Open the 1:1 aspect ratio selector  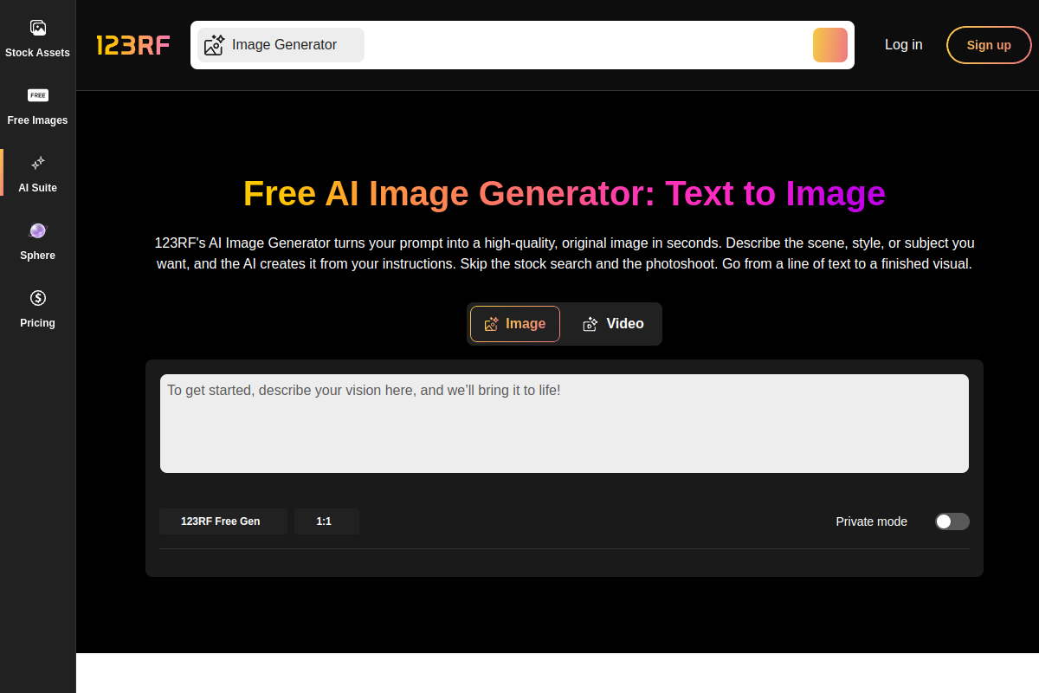(326, 521)
